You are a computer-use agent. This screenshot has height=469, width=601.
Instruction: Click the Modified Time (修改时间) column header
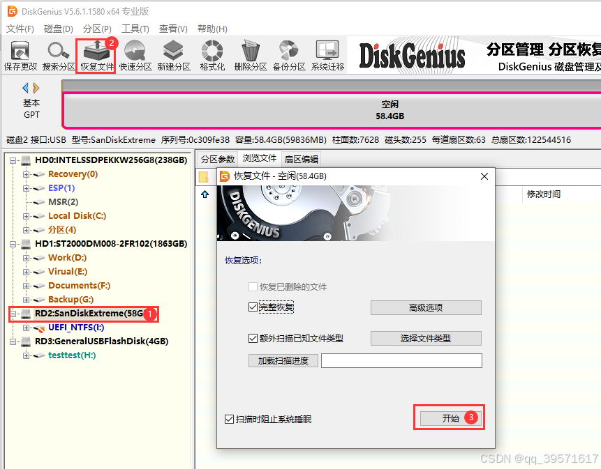pos(544,194)
